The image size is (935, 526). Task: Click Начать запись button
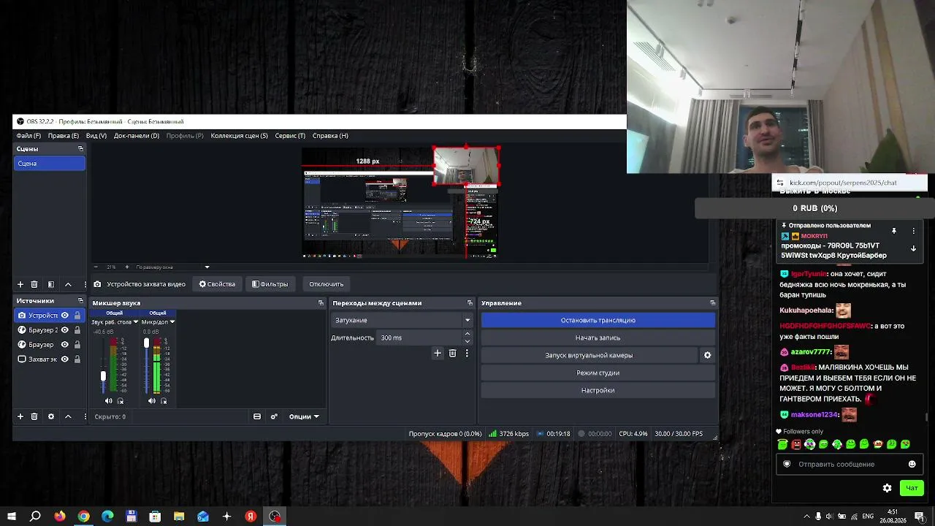pos(598,338)
